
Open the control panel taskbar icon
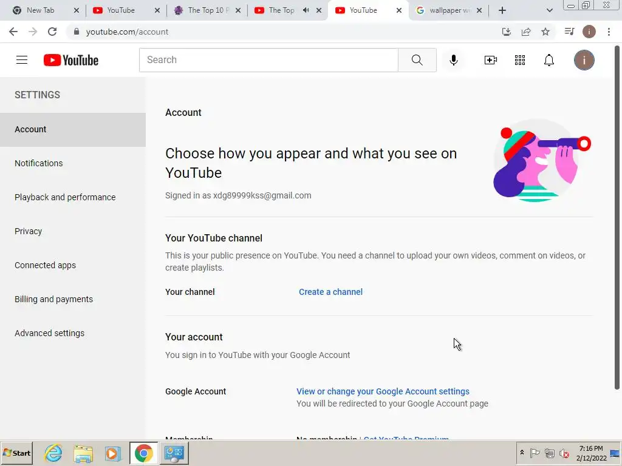(x=174, y=453)
